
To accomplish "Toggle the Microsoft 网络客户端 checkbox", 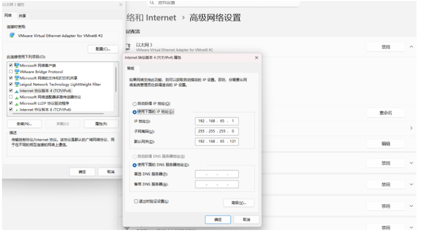I will (11, 65).
